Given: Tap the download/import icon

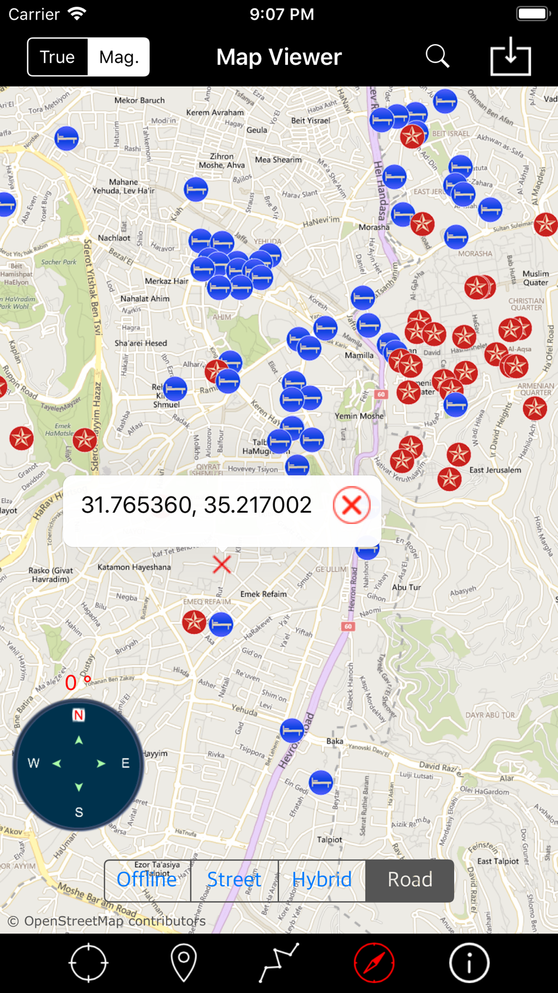Looking at the screenshot, I should click(x=510, y=56).
